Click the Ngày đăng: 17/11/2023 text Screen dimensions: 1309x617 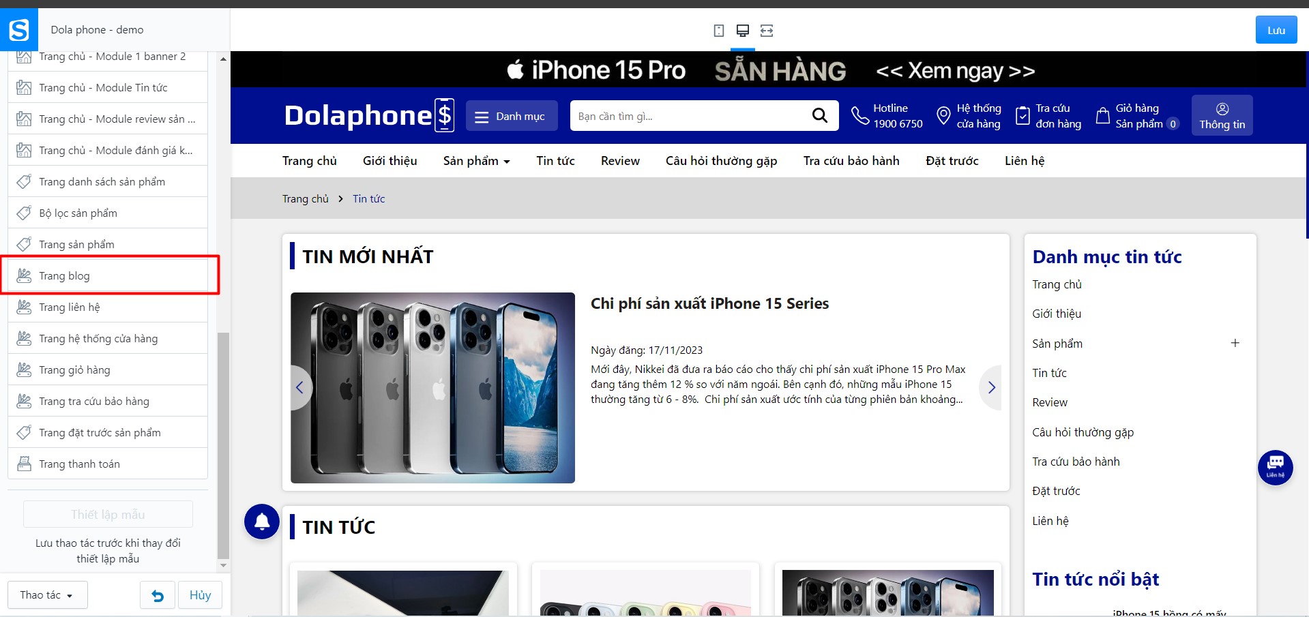(x=647, y=350)
